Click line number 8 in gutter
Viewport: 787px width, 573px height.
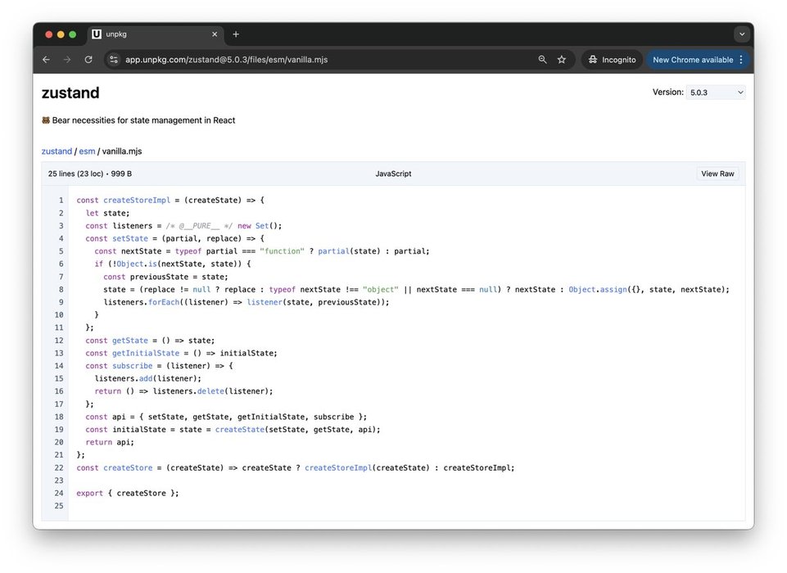coord(61,290)
